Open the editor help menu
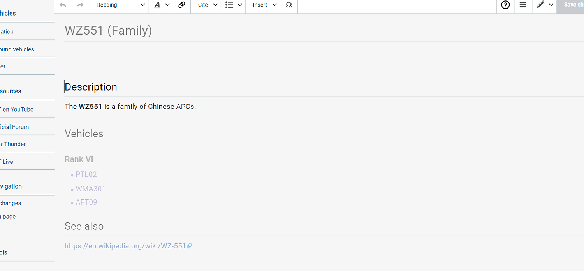This screenshot has width=584, height=271. [505, 5]
